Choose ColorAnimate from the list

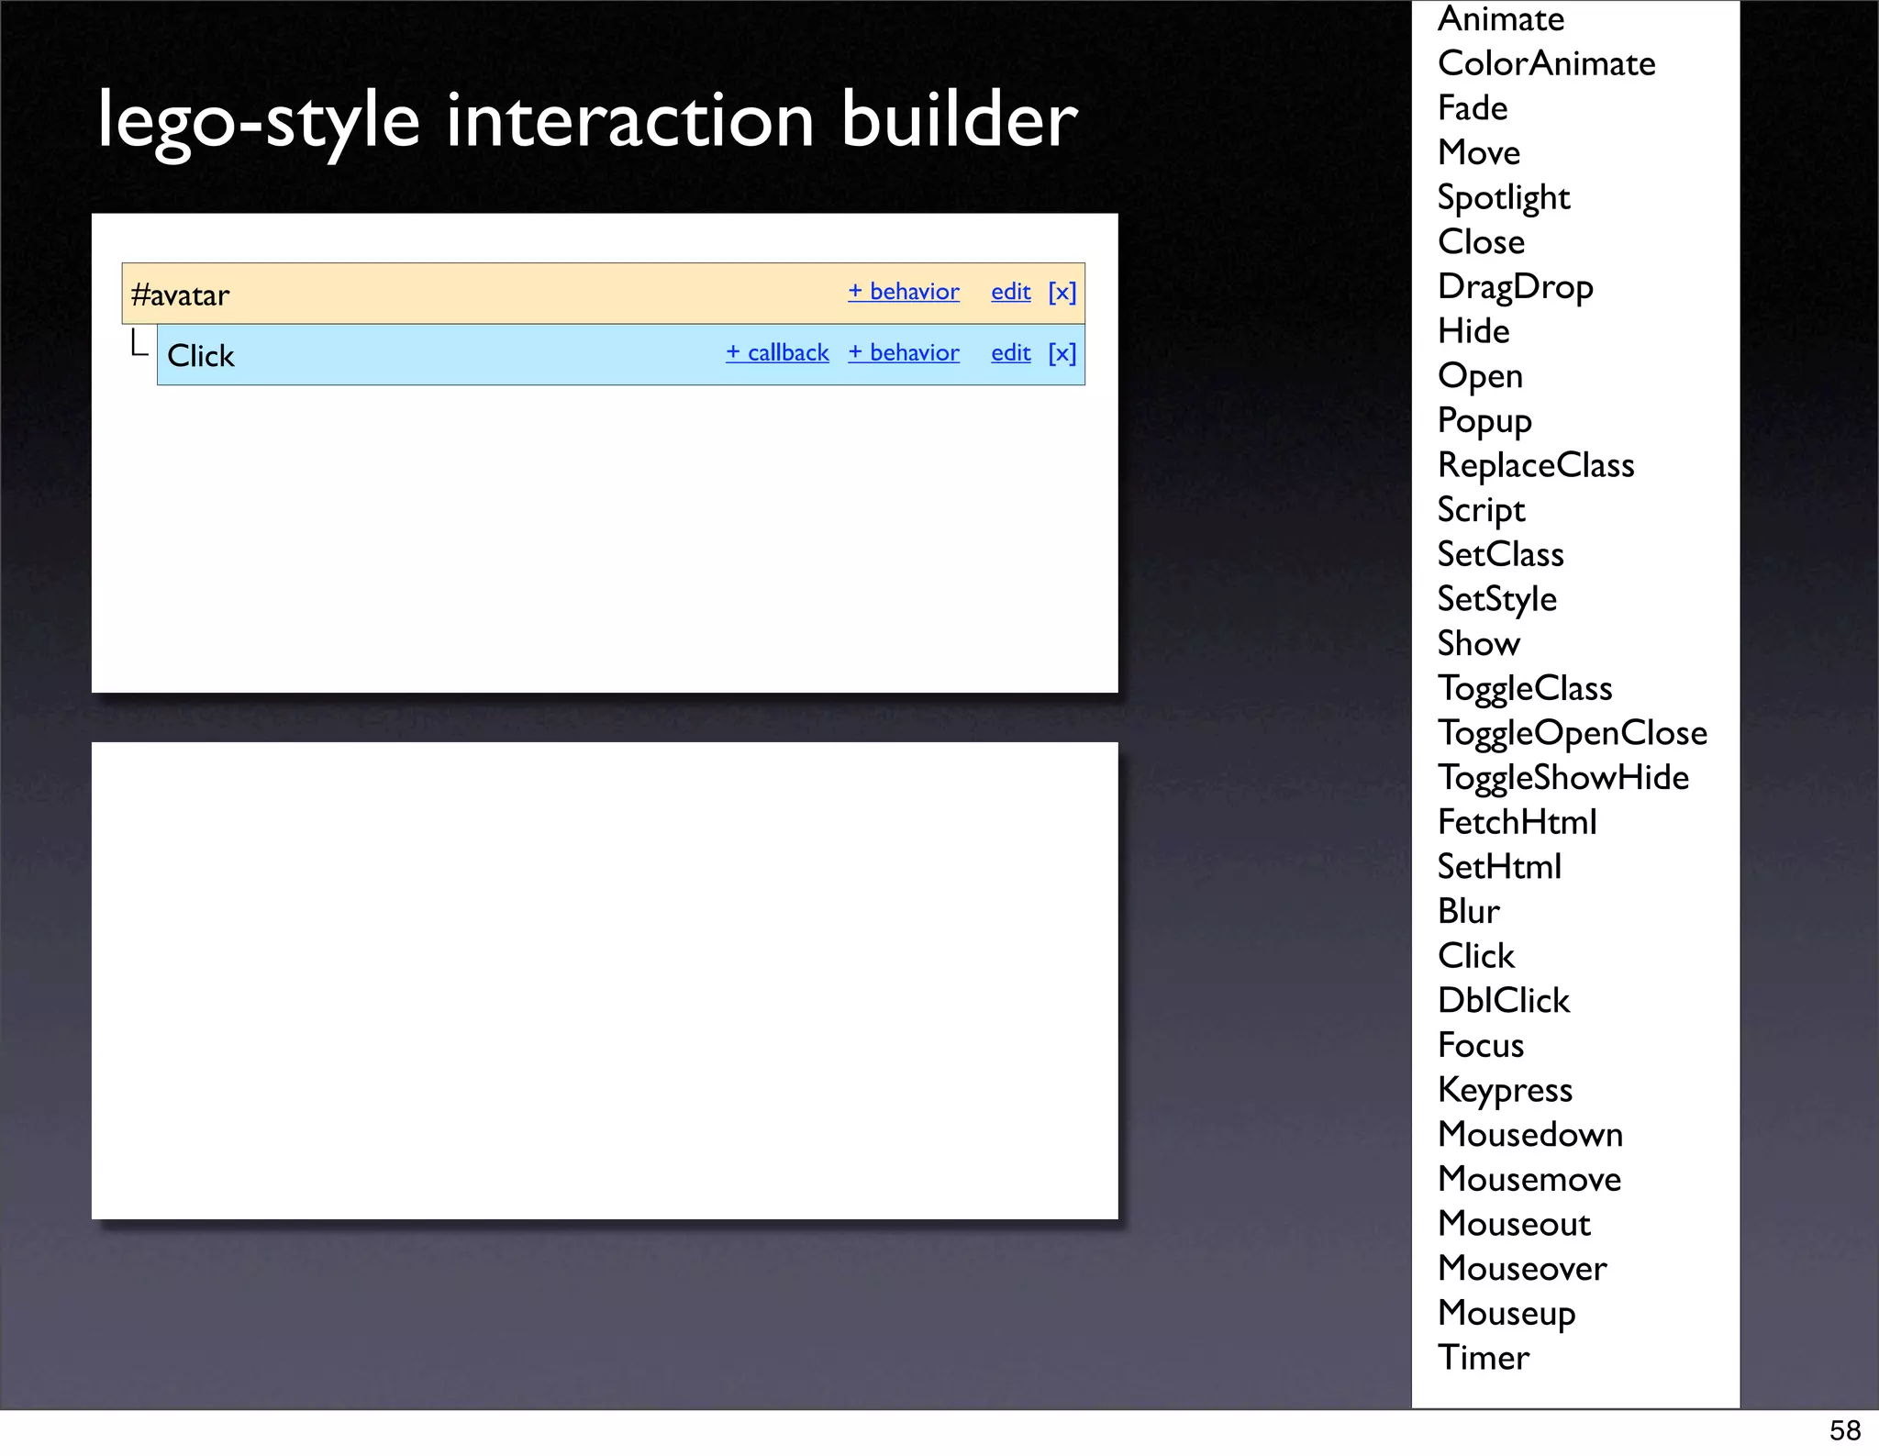pyautogui.click(x=1547, y=63)
